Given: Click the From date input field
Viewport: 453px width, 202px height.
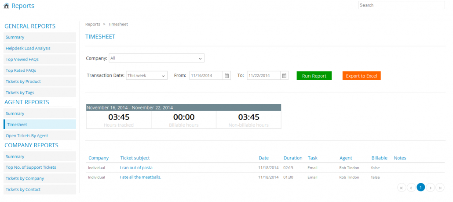Looking at the screenshot, I should (206, 76).
